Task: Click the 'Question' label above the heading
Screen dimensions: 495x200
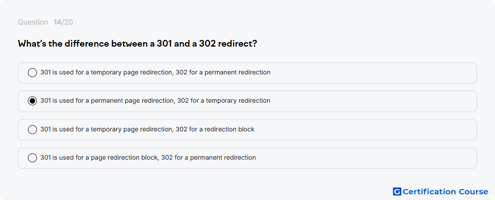Action: point(33,22)
